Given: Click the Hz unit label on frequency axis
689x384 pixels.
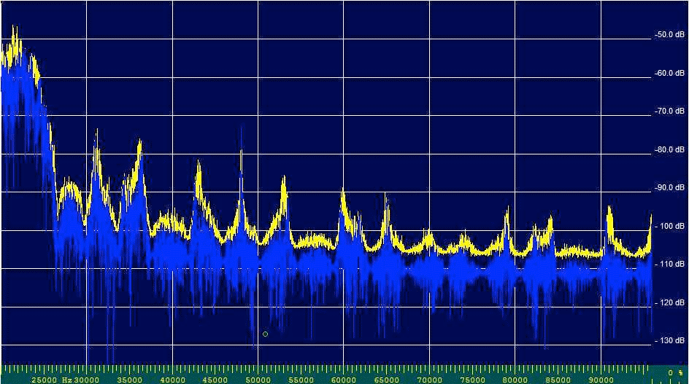Looking at the screenshot, I should point(66,380).
